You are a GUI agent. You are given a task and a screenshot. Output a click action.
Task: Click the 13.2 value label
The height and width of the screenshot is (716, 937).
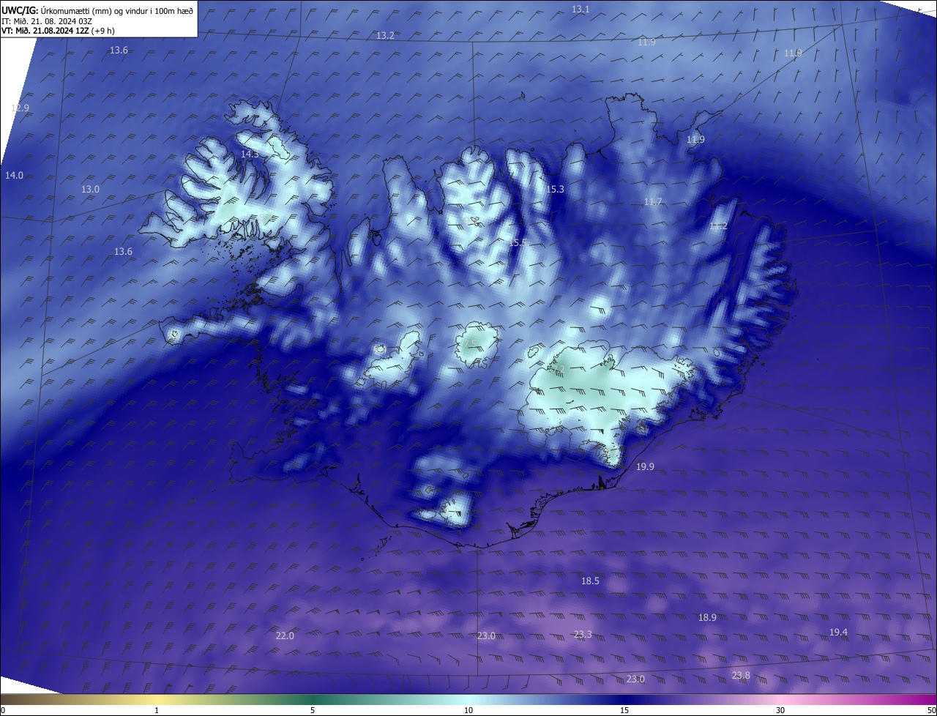click(385, 36)
